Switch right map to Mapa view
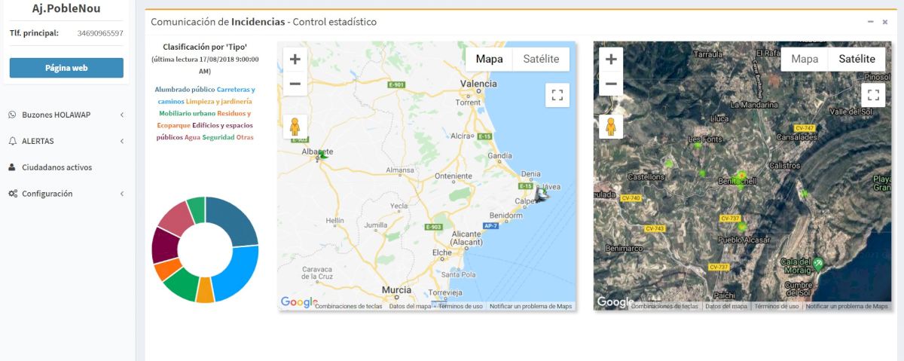This screenshot has width=904, height=361. 805,59
